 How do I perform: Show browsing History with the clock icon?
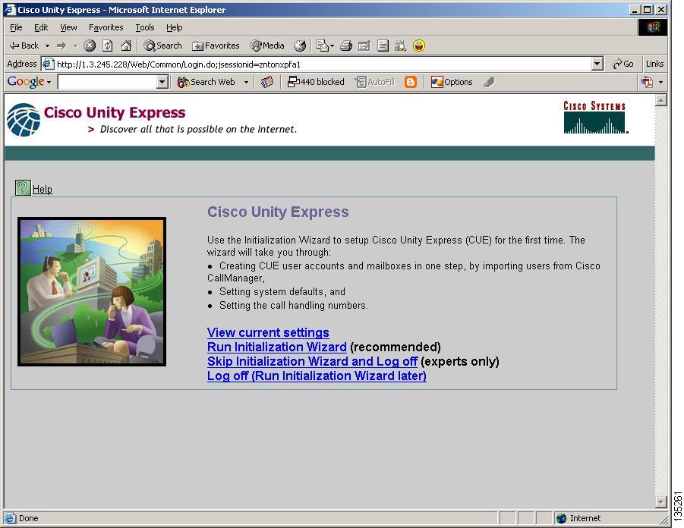[300, 46]
